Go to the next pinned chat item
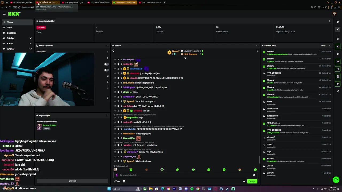The image size is (342, 192). pos(257,51)
